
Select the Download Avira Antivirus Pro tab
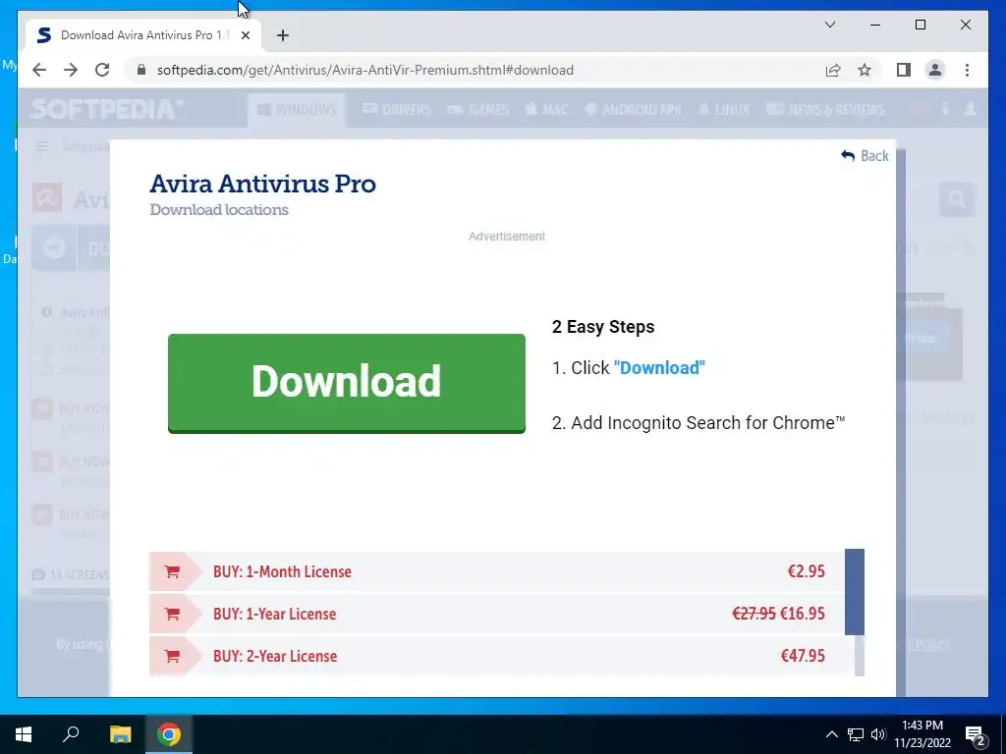pyautogui.click(x=143, y=35)
